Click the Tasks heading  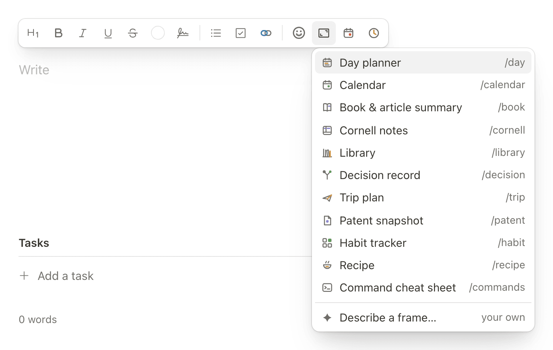[34, 243]
